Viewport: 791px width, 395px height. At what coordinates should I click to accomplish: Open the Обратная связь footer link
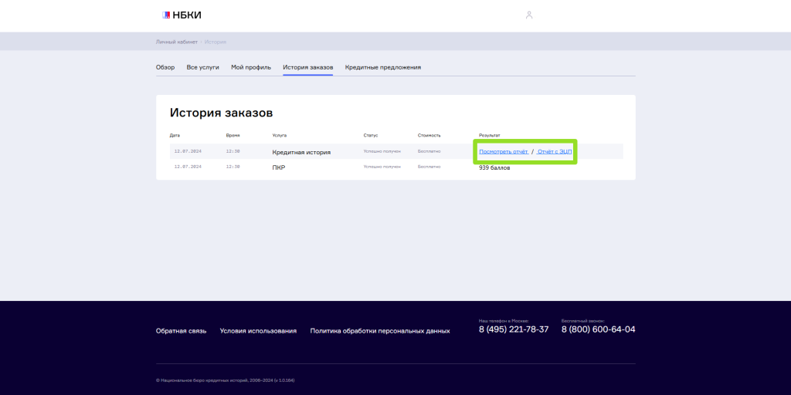(181, 331)
